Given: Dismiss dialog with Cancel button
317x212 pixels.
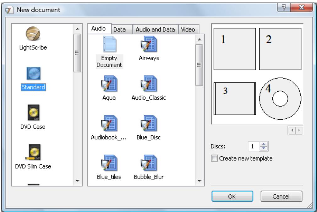Looking at the screenshot, I should [x=281, y=196].
